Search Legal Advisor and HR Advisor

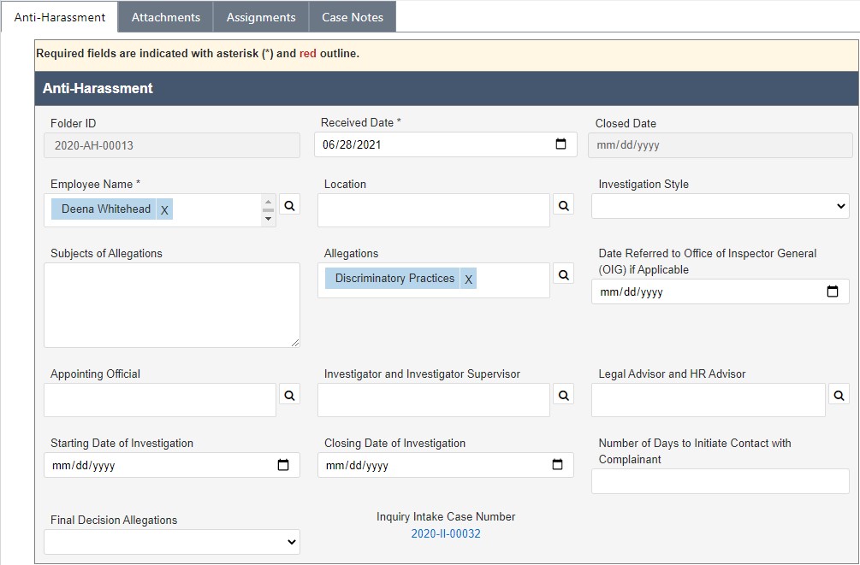point(839,395)
